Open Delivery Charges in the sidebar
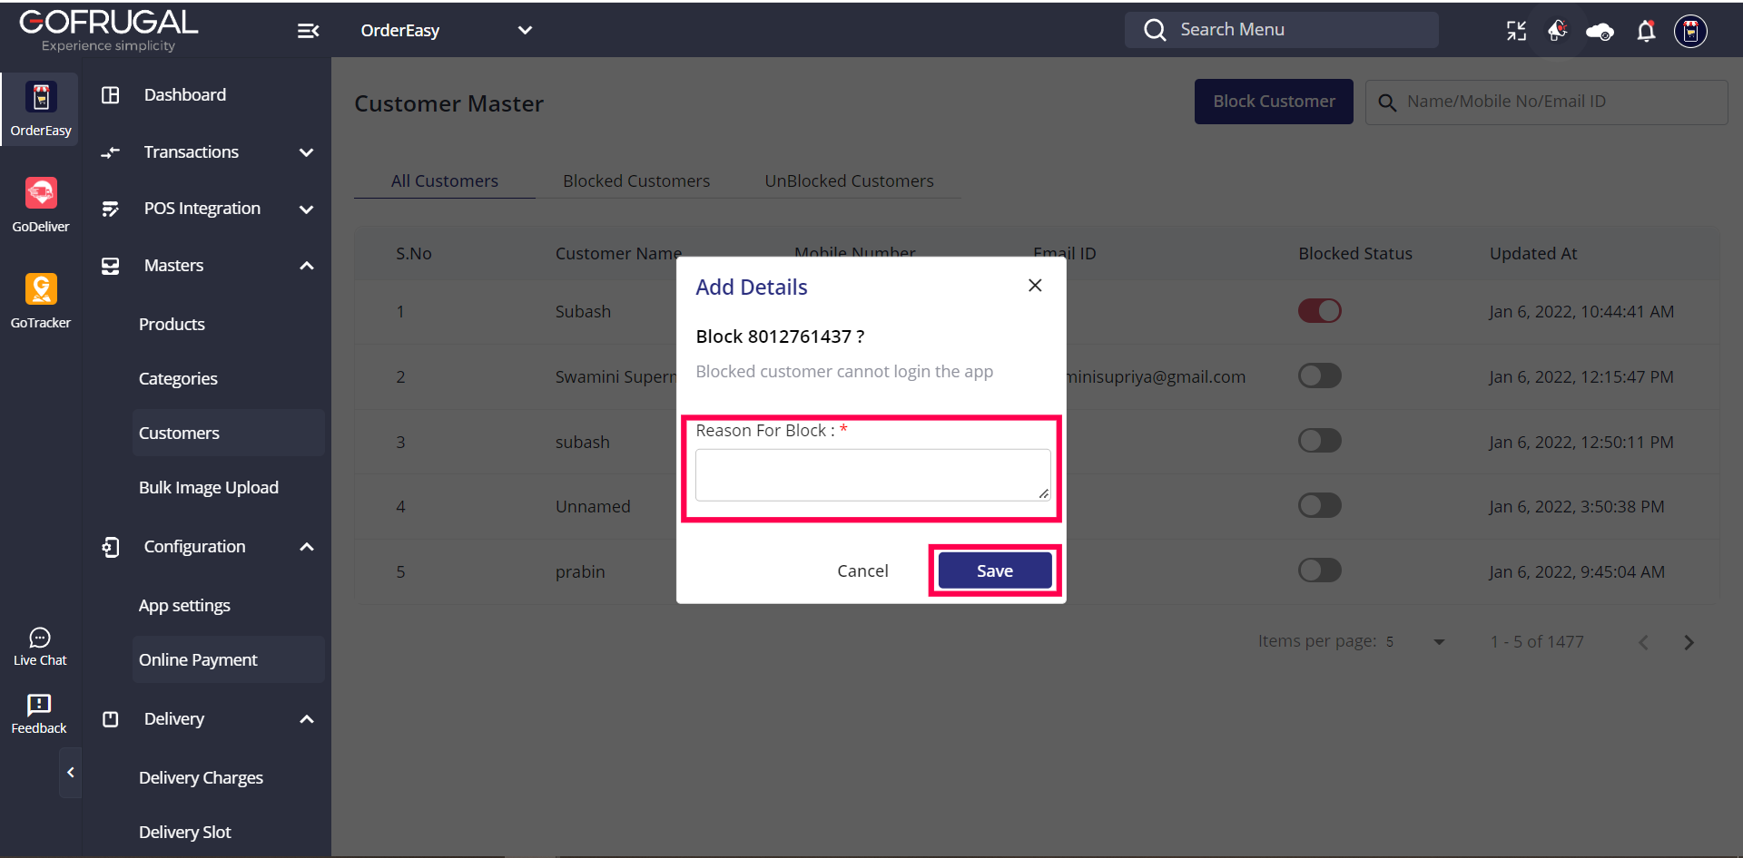 click(201, 778)
